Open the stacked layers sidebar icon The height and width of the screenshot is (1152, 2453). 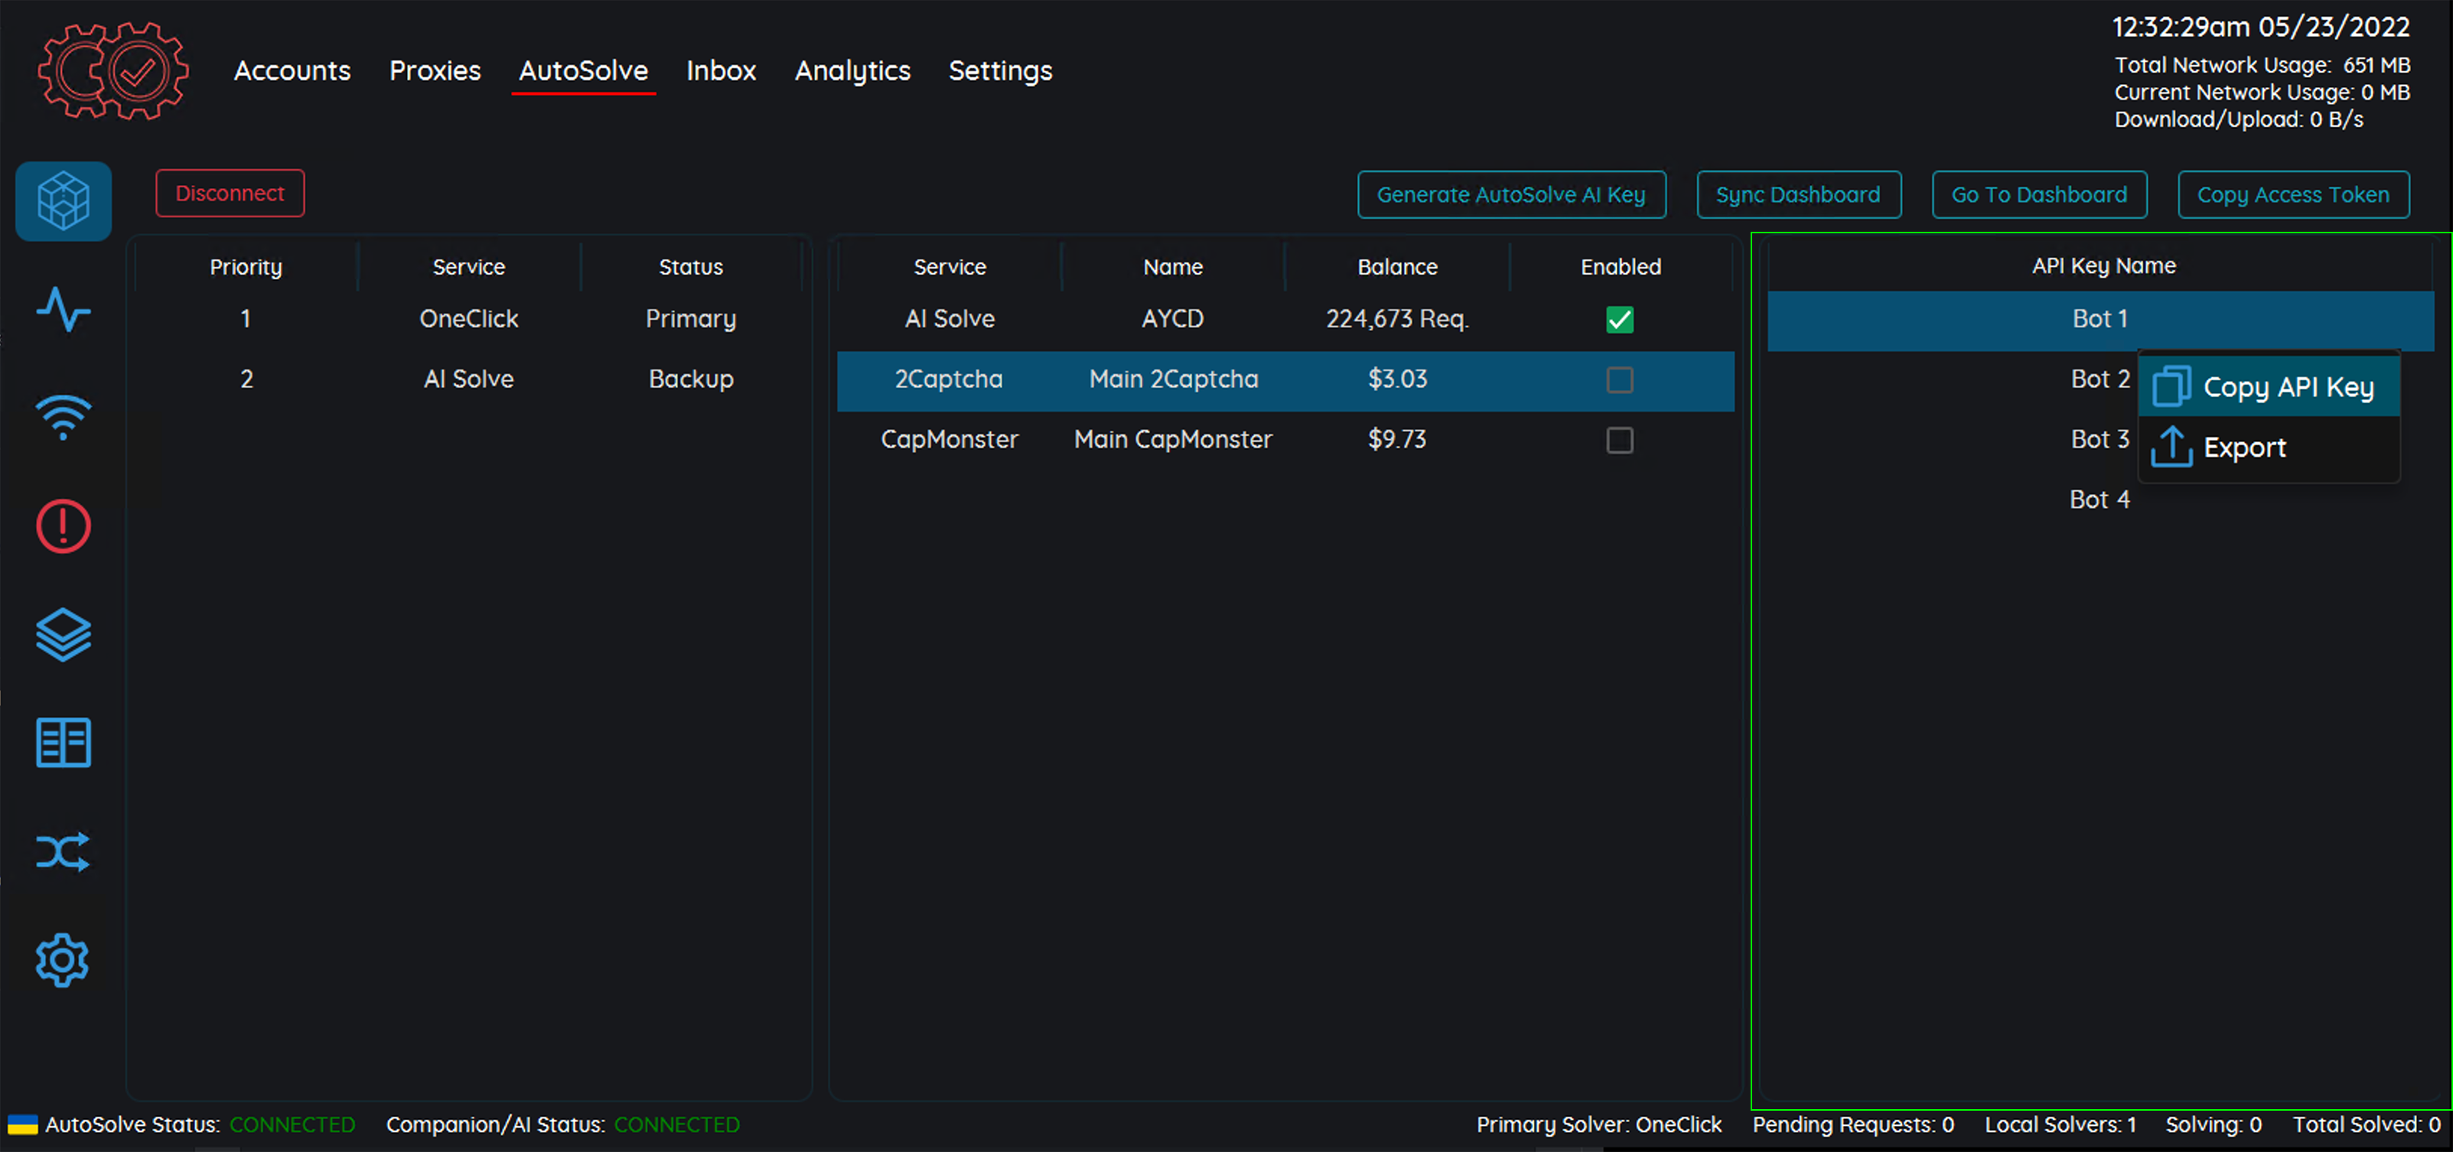(x=64, y=634)
